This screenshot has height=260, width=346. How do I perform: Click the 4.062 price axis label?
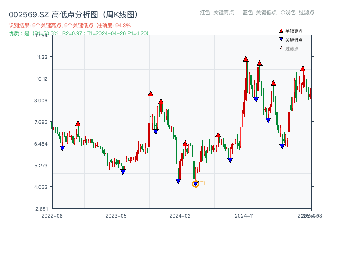pos(41,187)
